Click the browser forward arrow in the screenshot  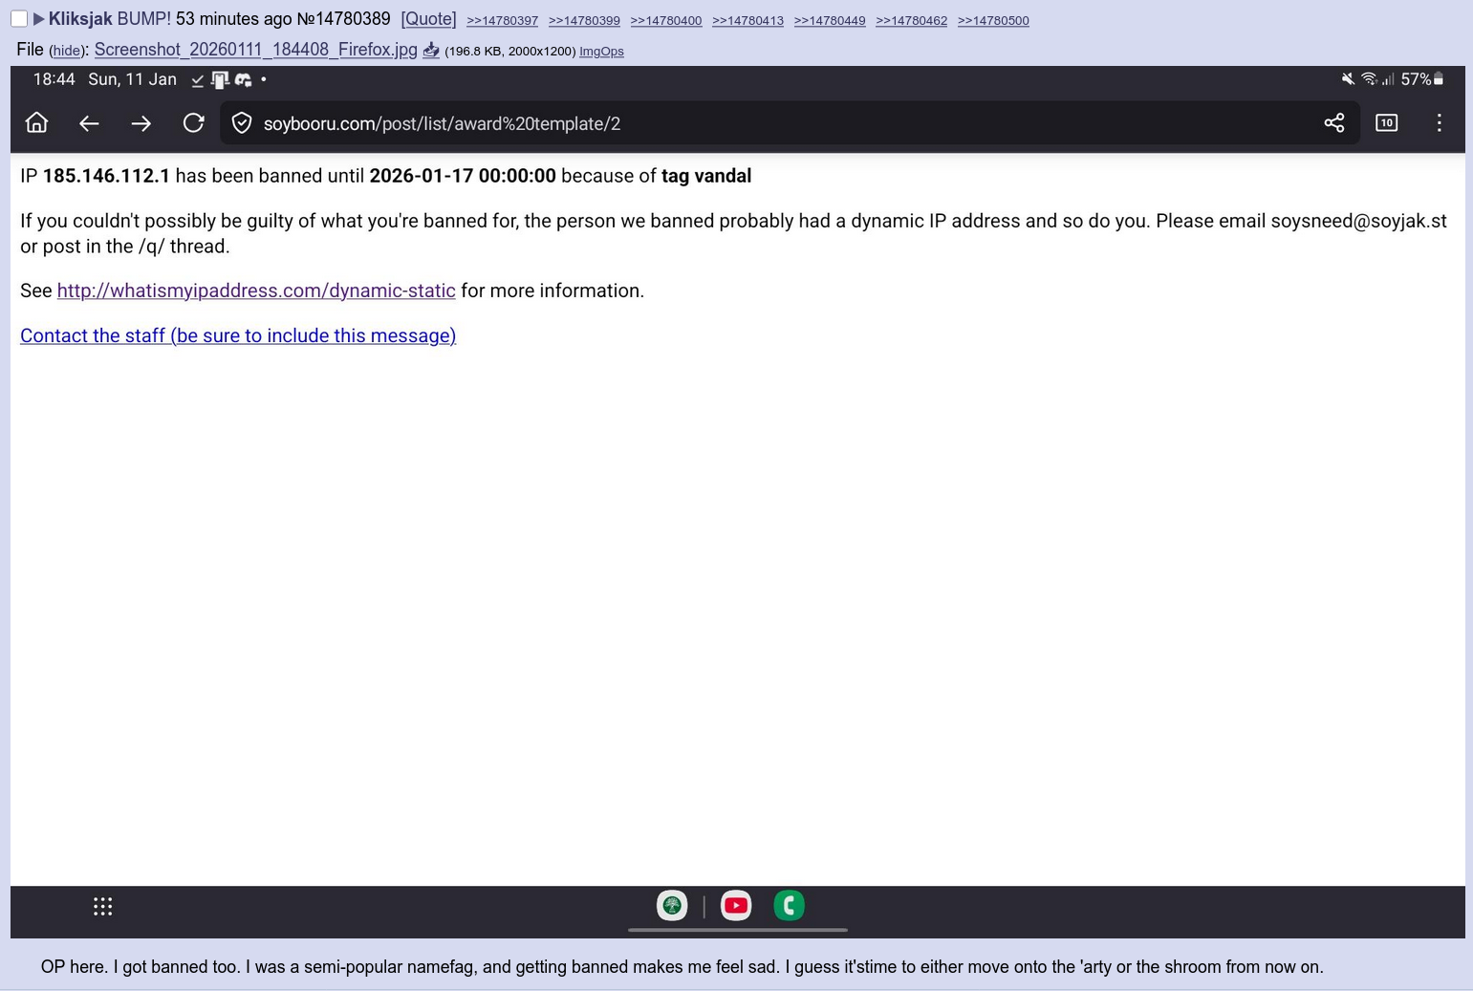[141, 123]
